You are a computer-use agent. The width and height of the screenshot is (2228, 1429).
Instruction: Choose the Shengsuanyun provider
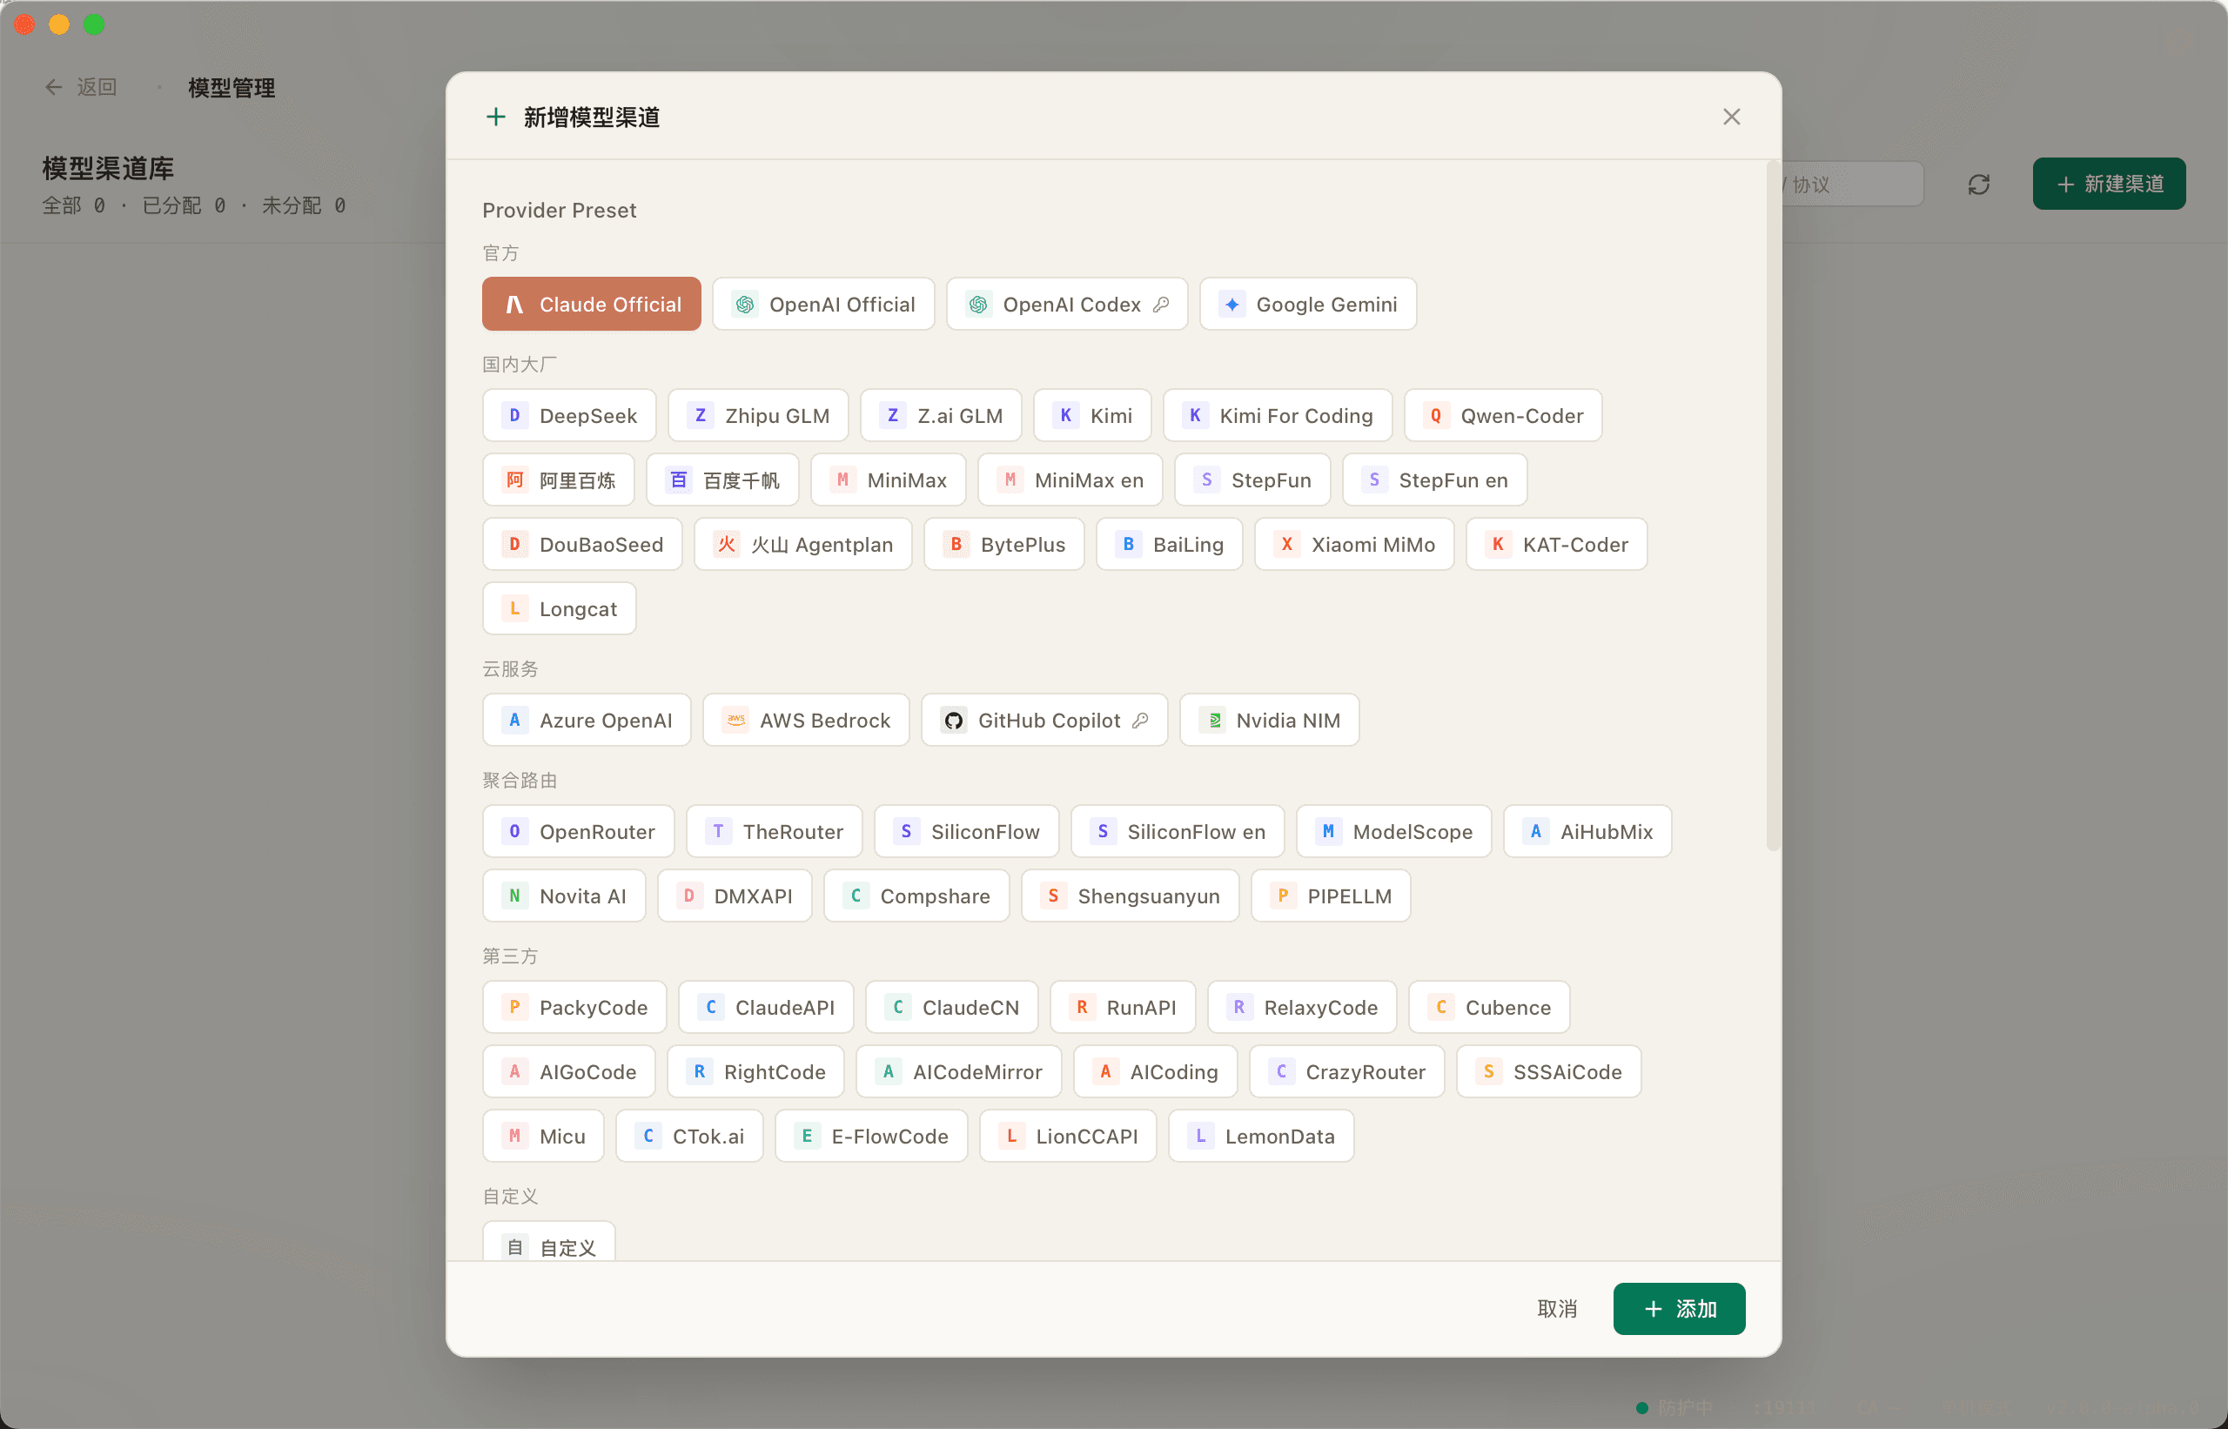point(1130,896)
